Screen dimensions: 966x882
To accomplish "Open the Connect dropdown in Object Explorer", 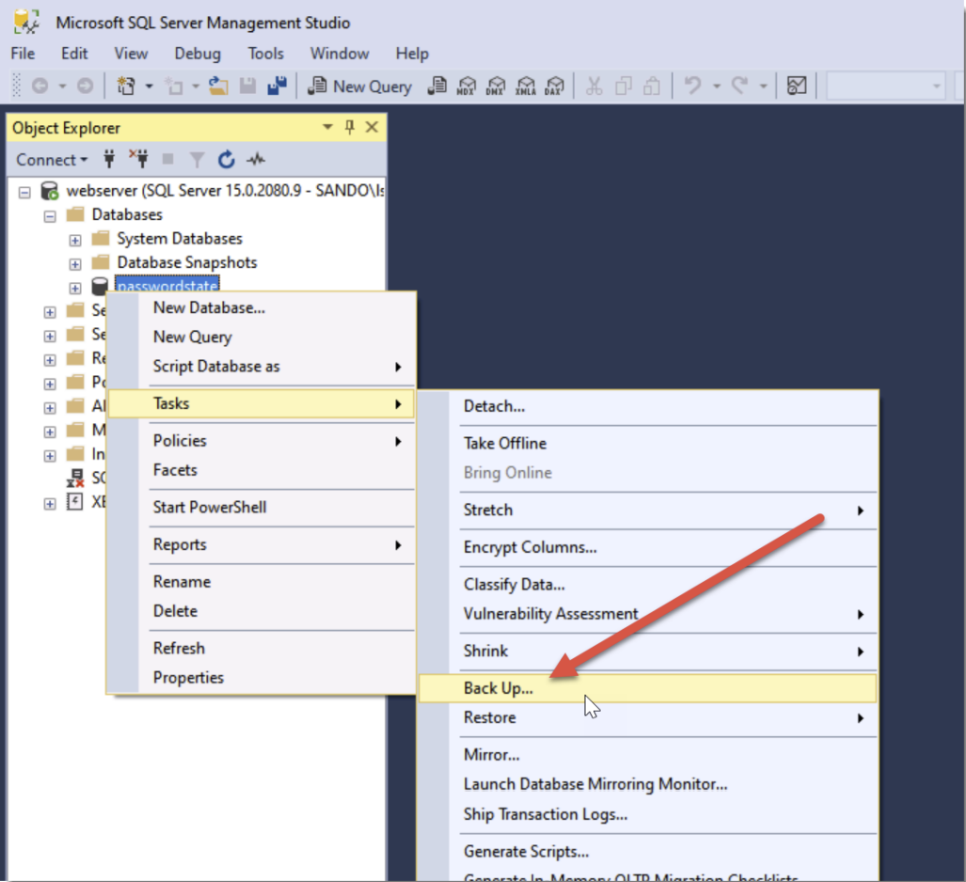I will 52,160.
